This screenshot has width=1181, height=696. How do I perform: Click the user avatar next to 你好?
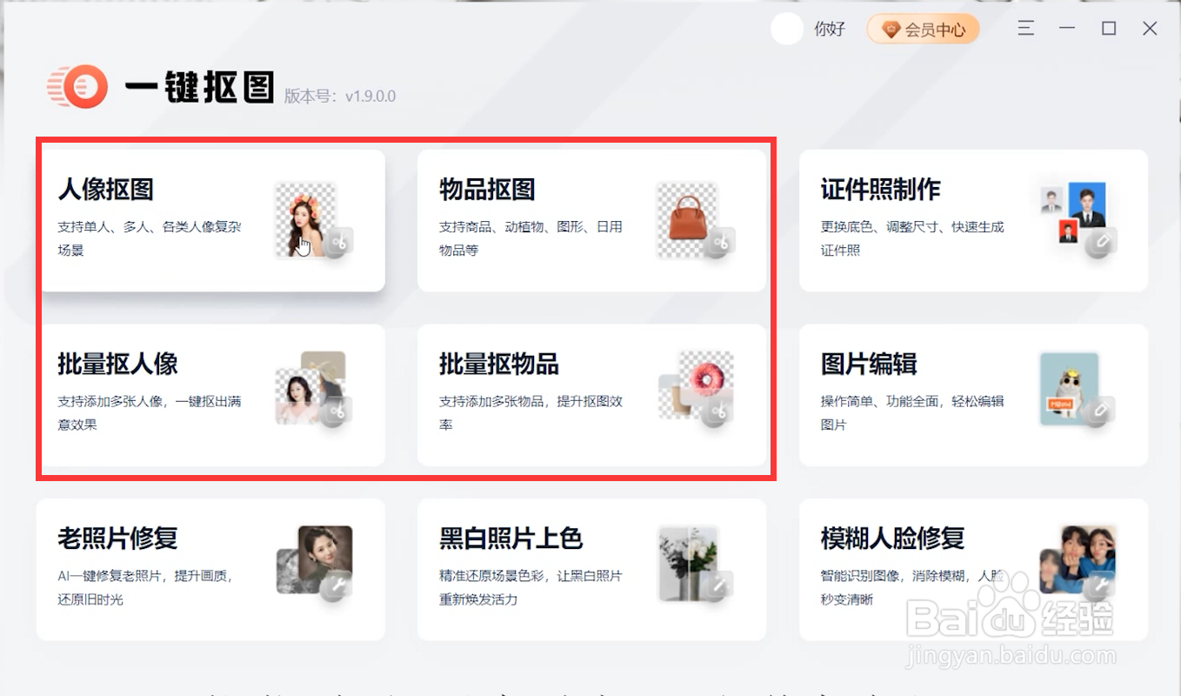click(786, 29)
